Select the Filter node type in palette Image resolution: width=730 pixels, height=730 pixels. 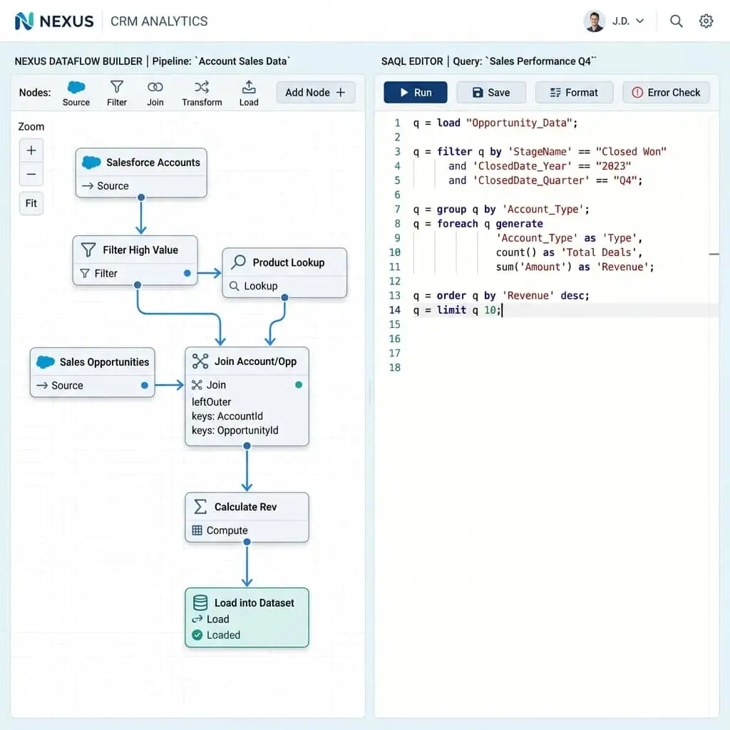pyautogui.click(x=117, y=93)
